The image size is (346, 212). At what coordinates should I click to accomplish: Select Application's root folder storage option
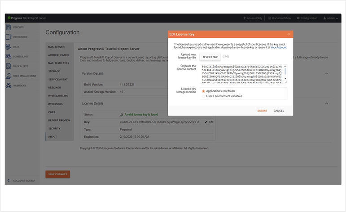(203, 91)
